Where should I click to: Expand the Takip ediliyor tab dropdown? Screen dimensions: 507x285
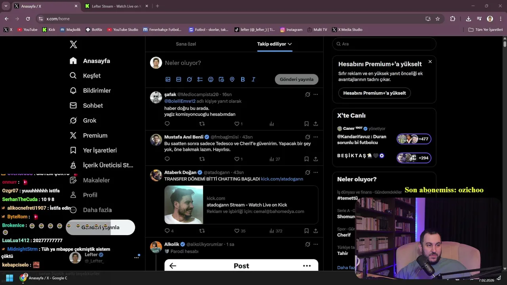[x=290, y=44]
